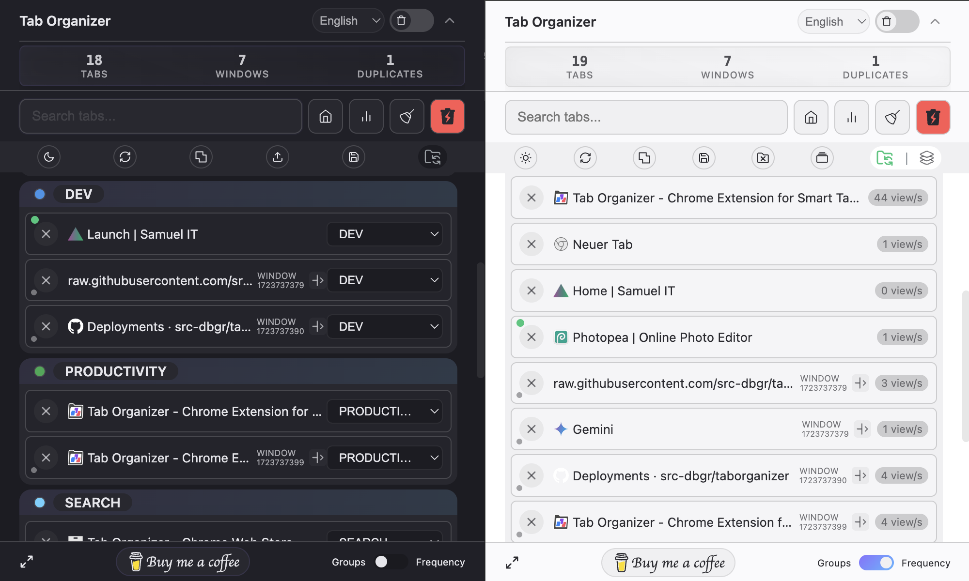The image size is (969, 581).
Task: Click duplicate copy icon in dark panel
Action: click(x=201, y=157)
